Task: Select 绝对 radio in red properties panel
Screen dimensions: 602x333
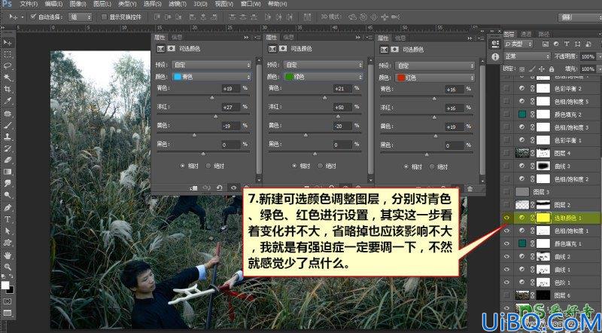Action: point(432,167)
